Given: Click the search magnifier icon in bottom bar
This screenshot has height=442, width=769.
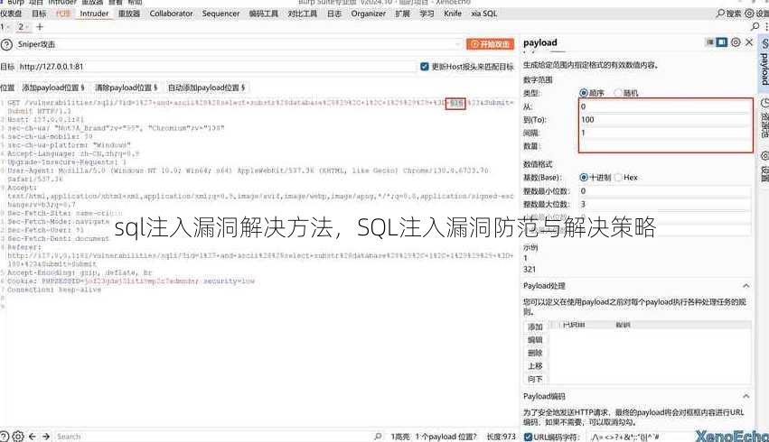Looking at the screenshot, I should point(378,436).
